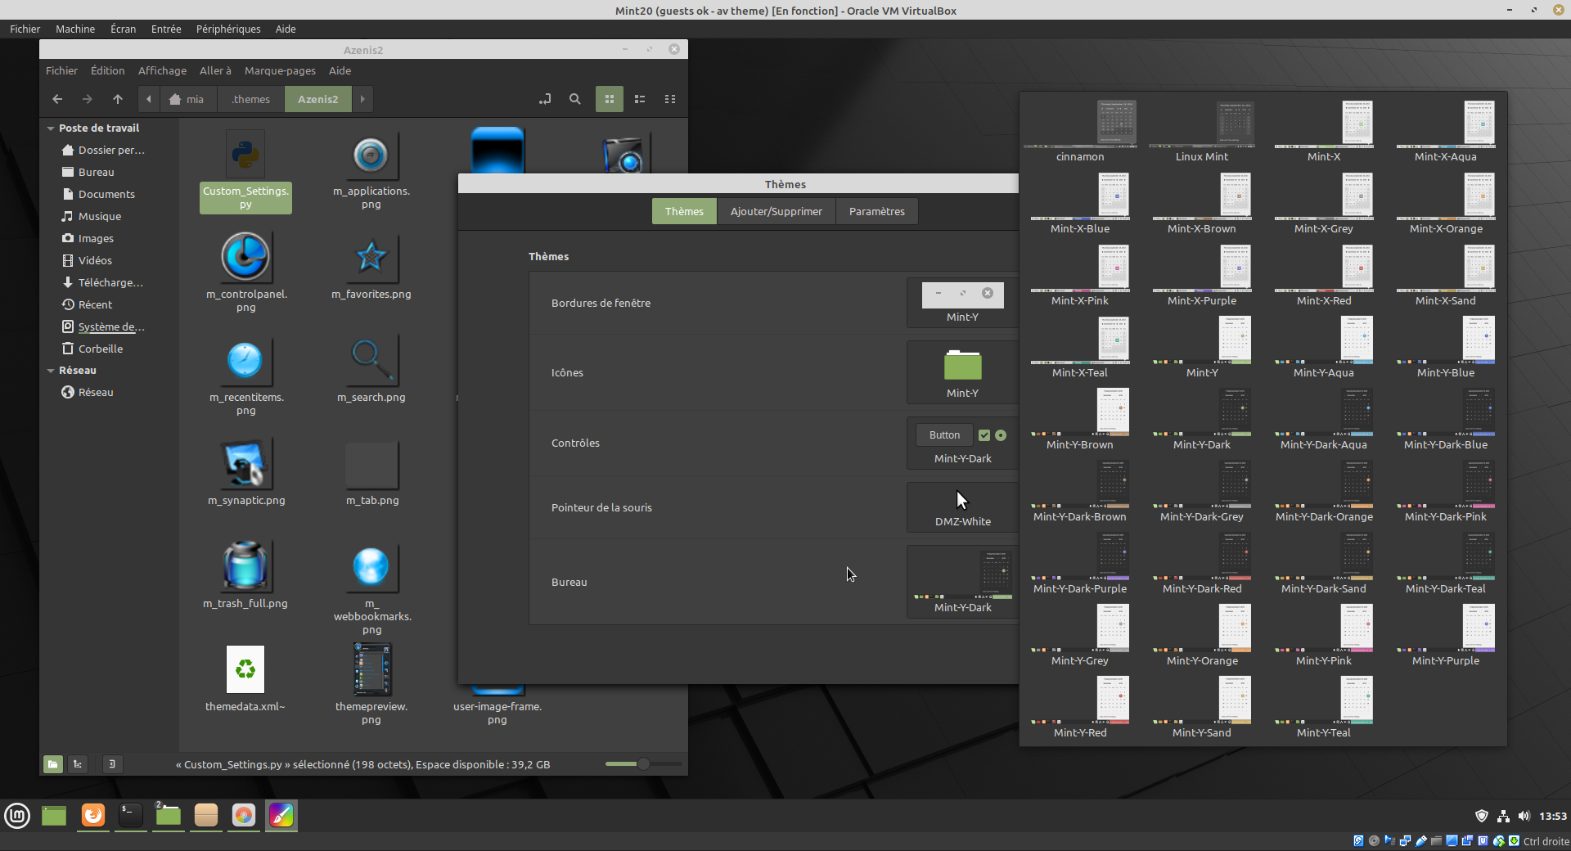Select the themedata.xml~ file icon
This screenshot has height=851, width=1571.
245,669
